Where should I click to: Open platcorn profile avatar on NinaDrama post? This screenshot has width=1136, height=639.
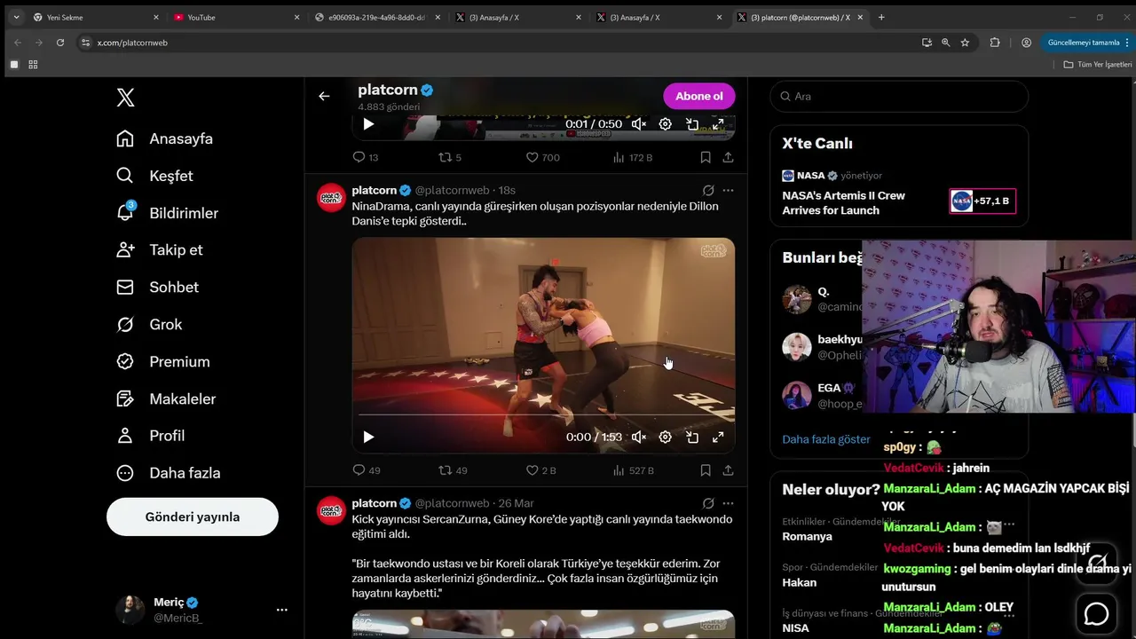(331, 198)
